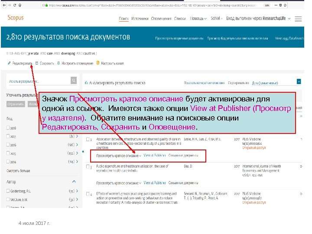
Task: Click View at Publisher for the Leslie result
Action: [x=155, y=155]
